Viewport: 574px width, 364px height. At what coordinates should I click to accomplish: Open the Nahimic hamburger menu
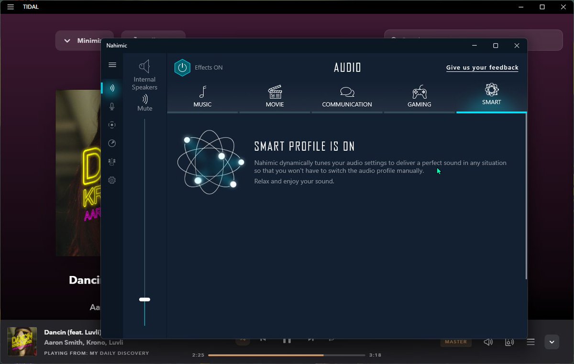pos(112,65)
